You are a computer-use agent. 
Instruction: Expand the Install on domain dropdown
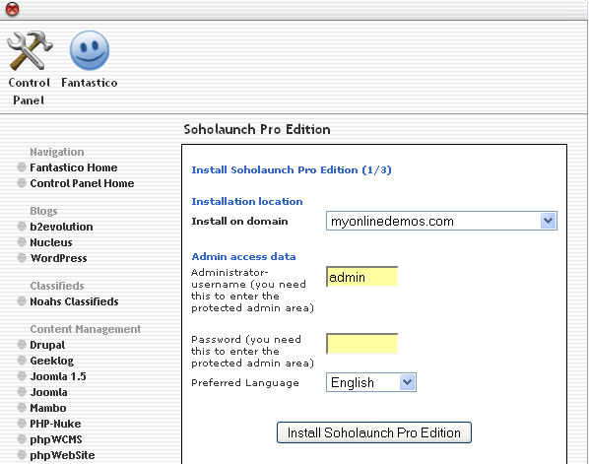pyautogui.click(x=548, y=221)
